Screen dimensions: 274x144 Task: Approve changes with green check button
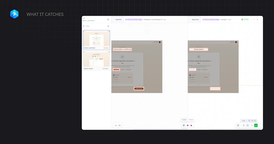tap(256, 126)
